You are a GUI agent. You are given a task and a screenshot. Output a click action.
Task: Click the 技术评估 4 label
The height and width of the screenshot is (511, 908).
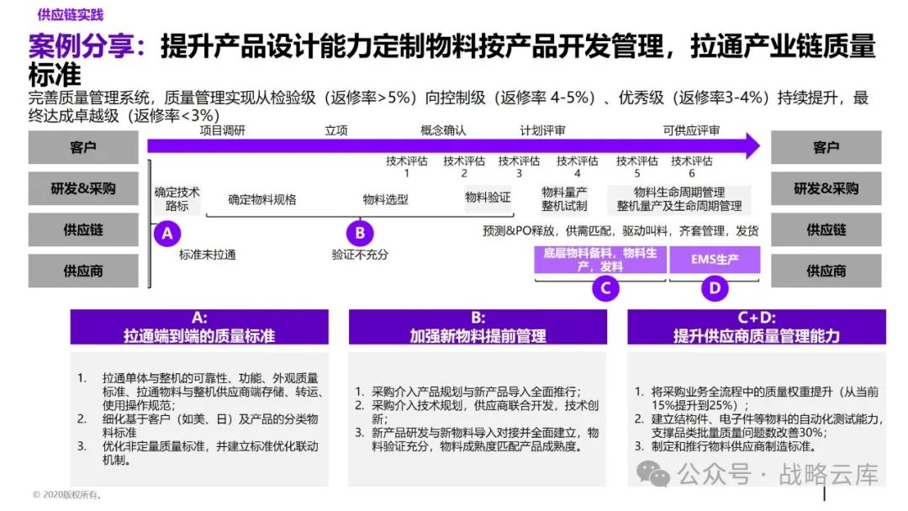point(578,166)
